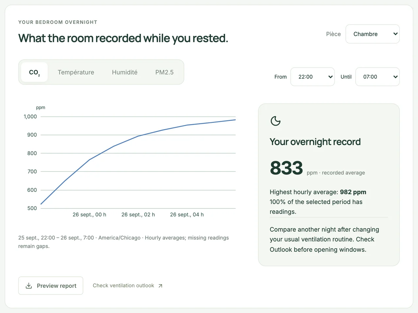Click the CO₂ line in the chart
Image resolution: width=418 pixels, height=313 pixels.
tap(138, 136)
